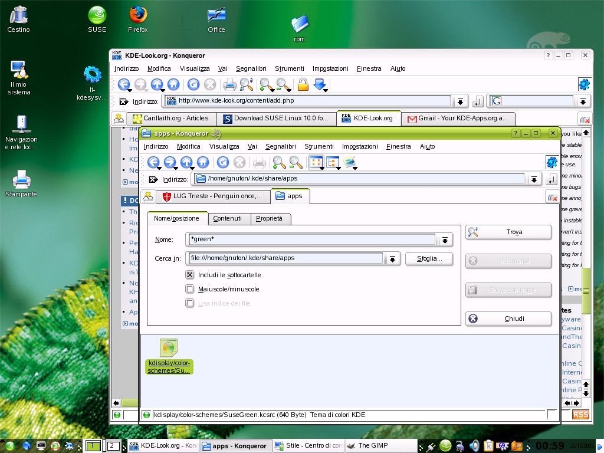The image size is (604, 453).
Task: Open address history dropdown in apps Konqueror
Action: click(534, 179)
